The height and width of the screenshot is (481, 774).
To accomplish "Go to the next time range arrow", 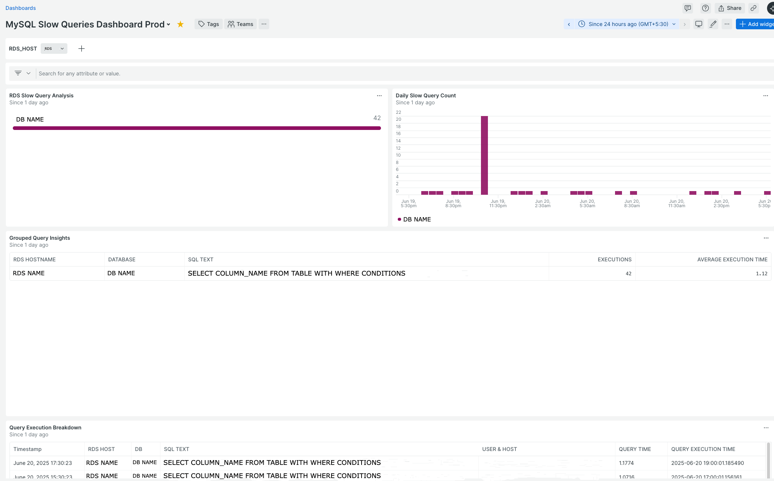I will (x=684, y=24).
